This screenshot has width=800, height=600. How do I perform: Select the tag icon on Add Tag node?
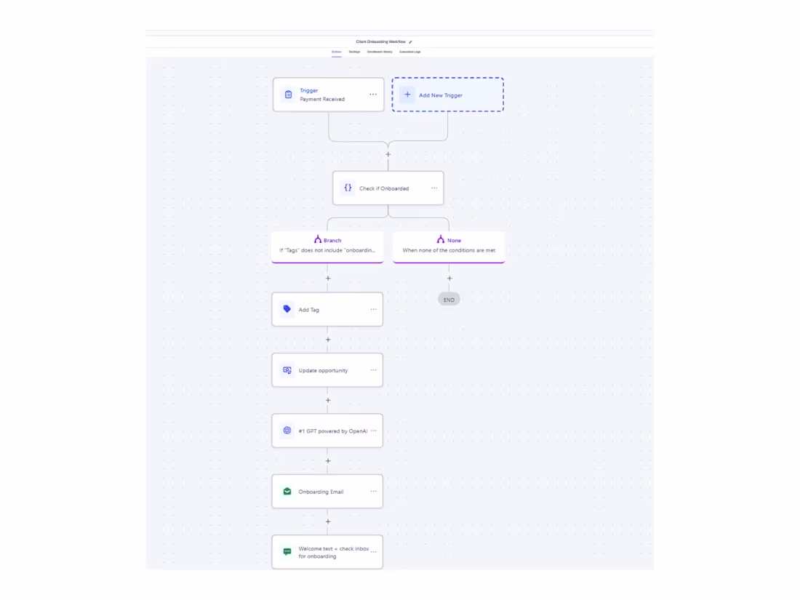pos(287,309)
